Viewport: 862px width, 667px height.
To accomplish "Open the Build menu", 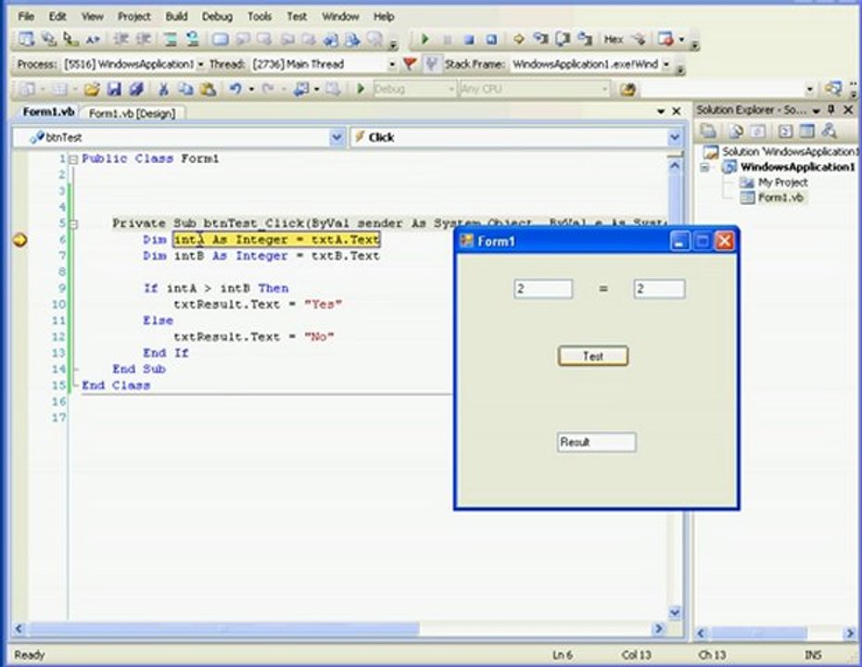I will click(x=176, y=17).
